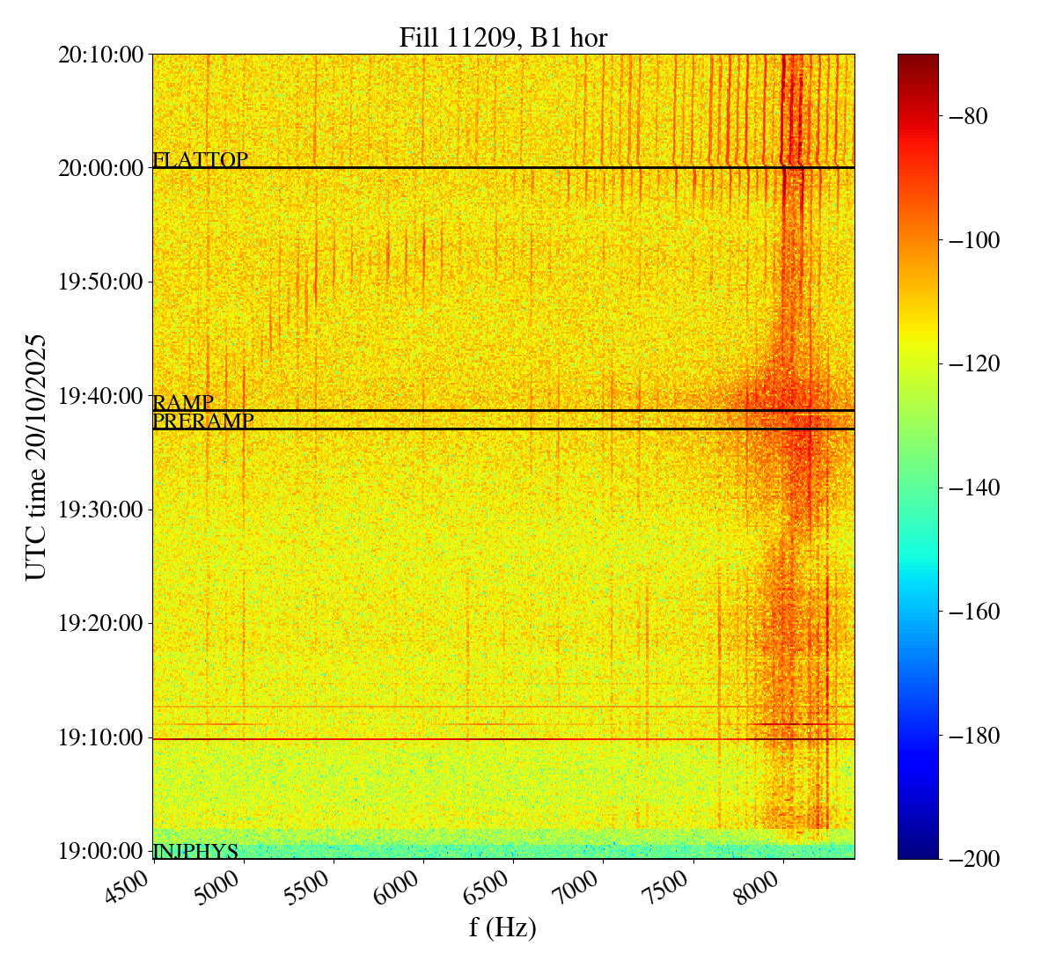This screenshot has height=968, width=1056.
Task: Click the 'f (Hz)' x-axis label
Action: [502, 928]
